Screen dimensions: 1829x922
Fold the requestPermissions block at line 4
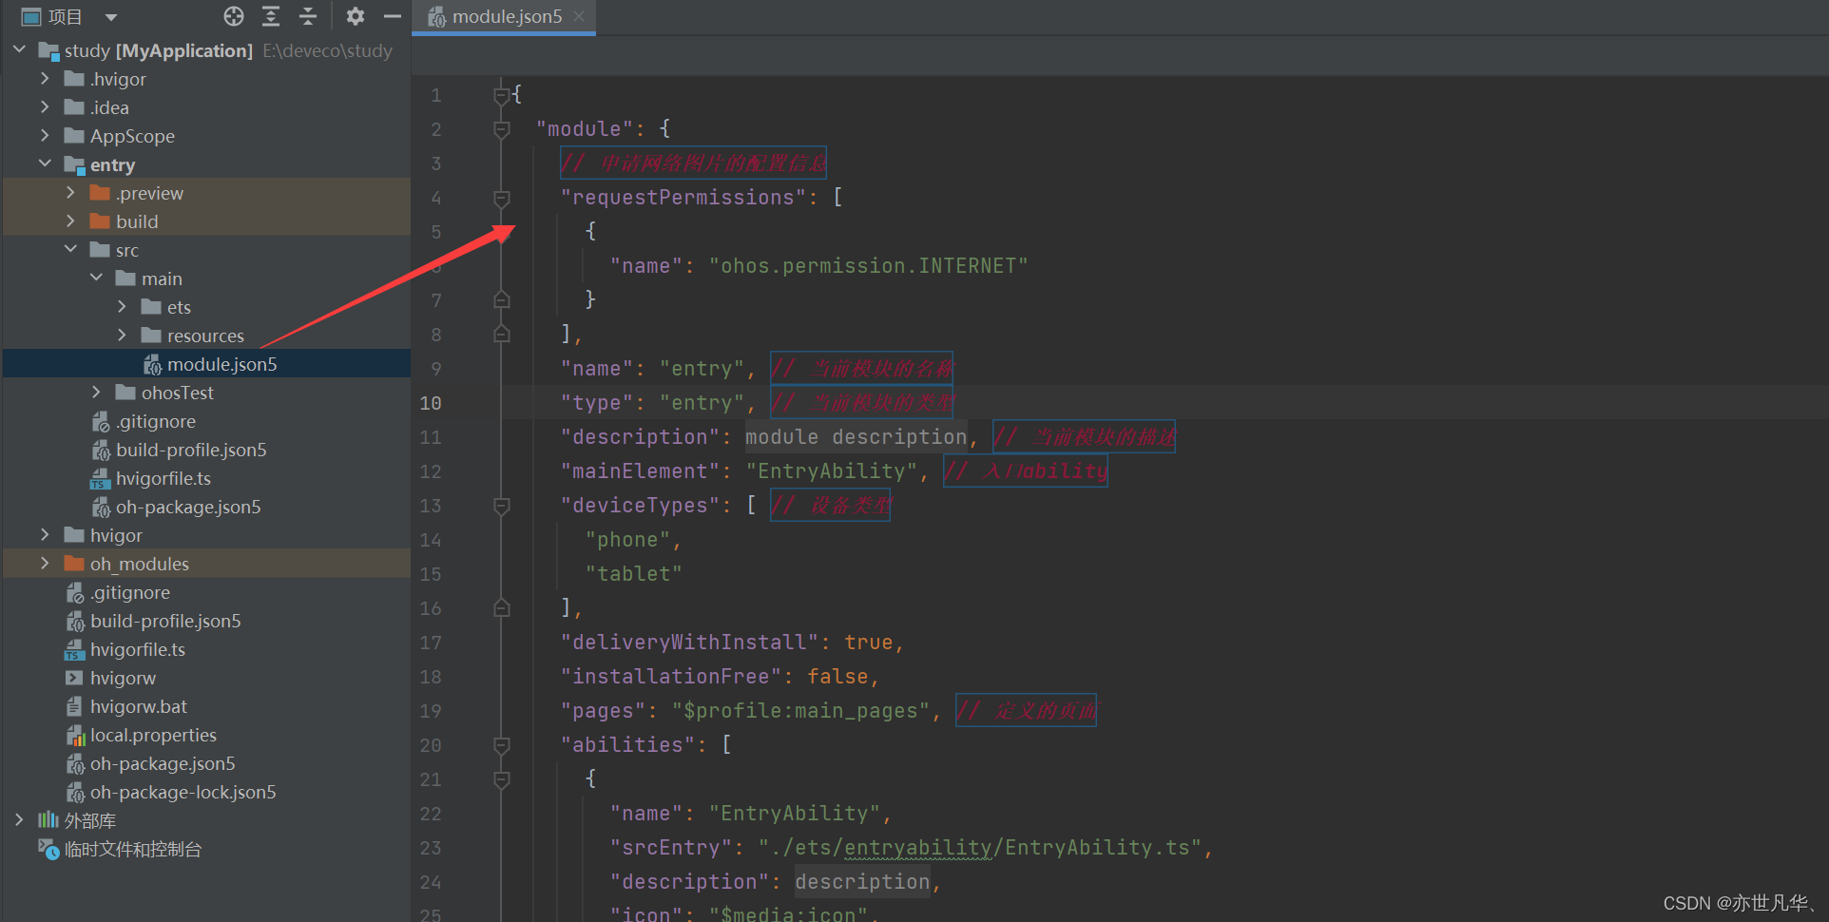point(502,198)
